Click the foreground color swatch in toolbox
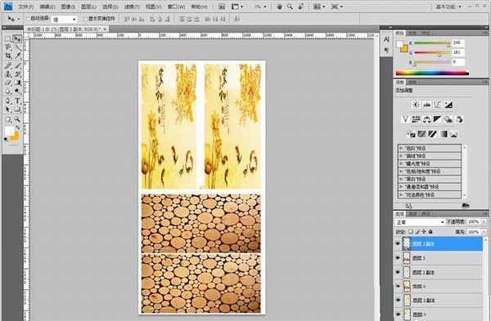 [x=9, y=131]
